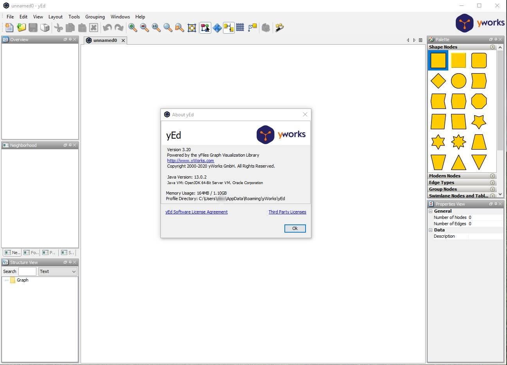Click the Save floppy disk icon
The image size is (507, 365).
pyautogui.click(x=33, y=27)
